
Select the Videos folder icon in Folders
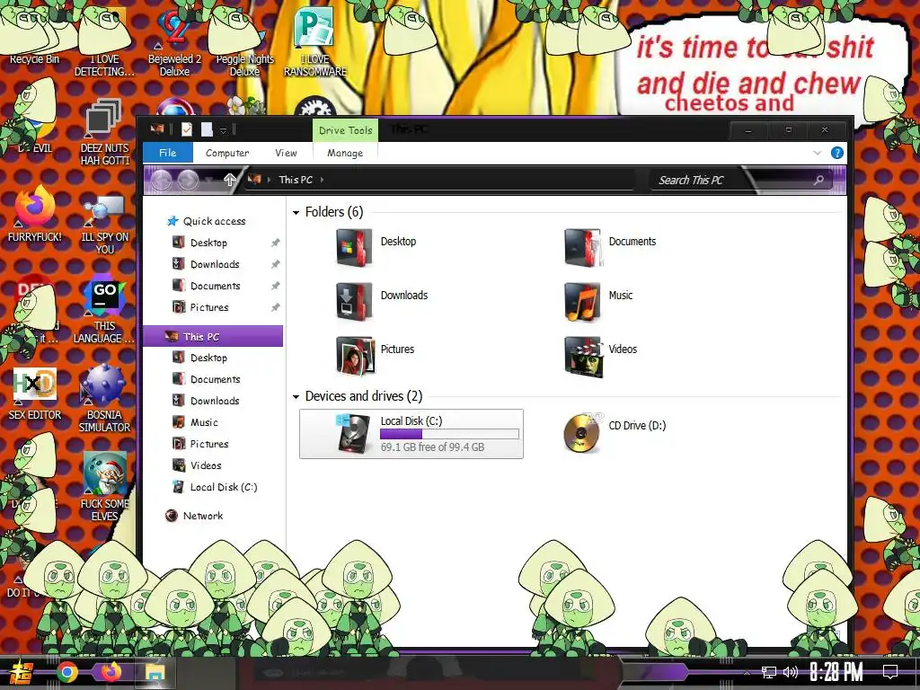click(x=583, y=356)
